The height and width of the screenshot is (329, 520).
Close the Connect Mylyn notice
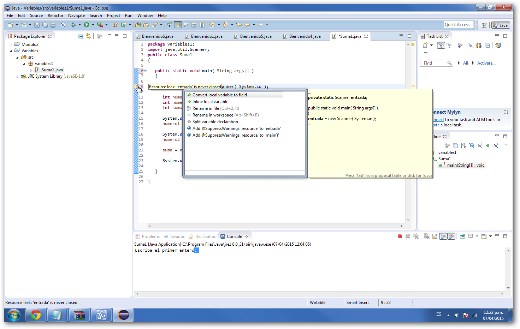click(x=506, y=112)
